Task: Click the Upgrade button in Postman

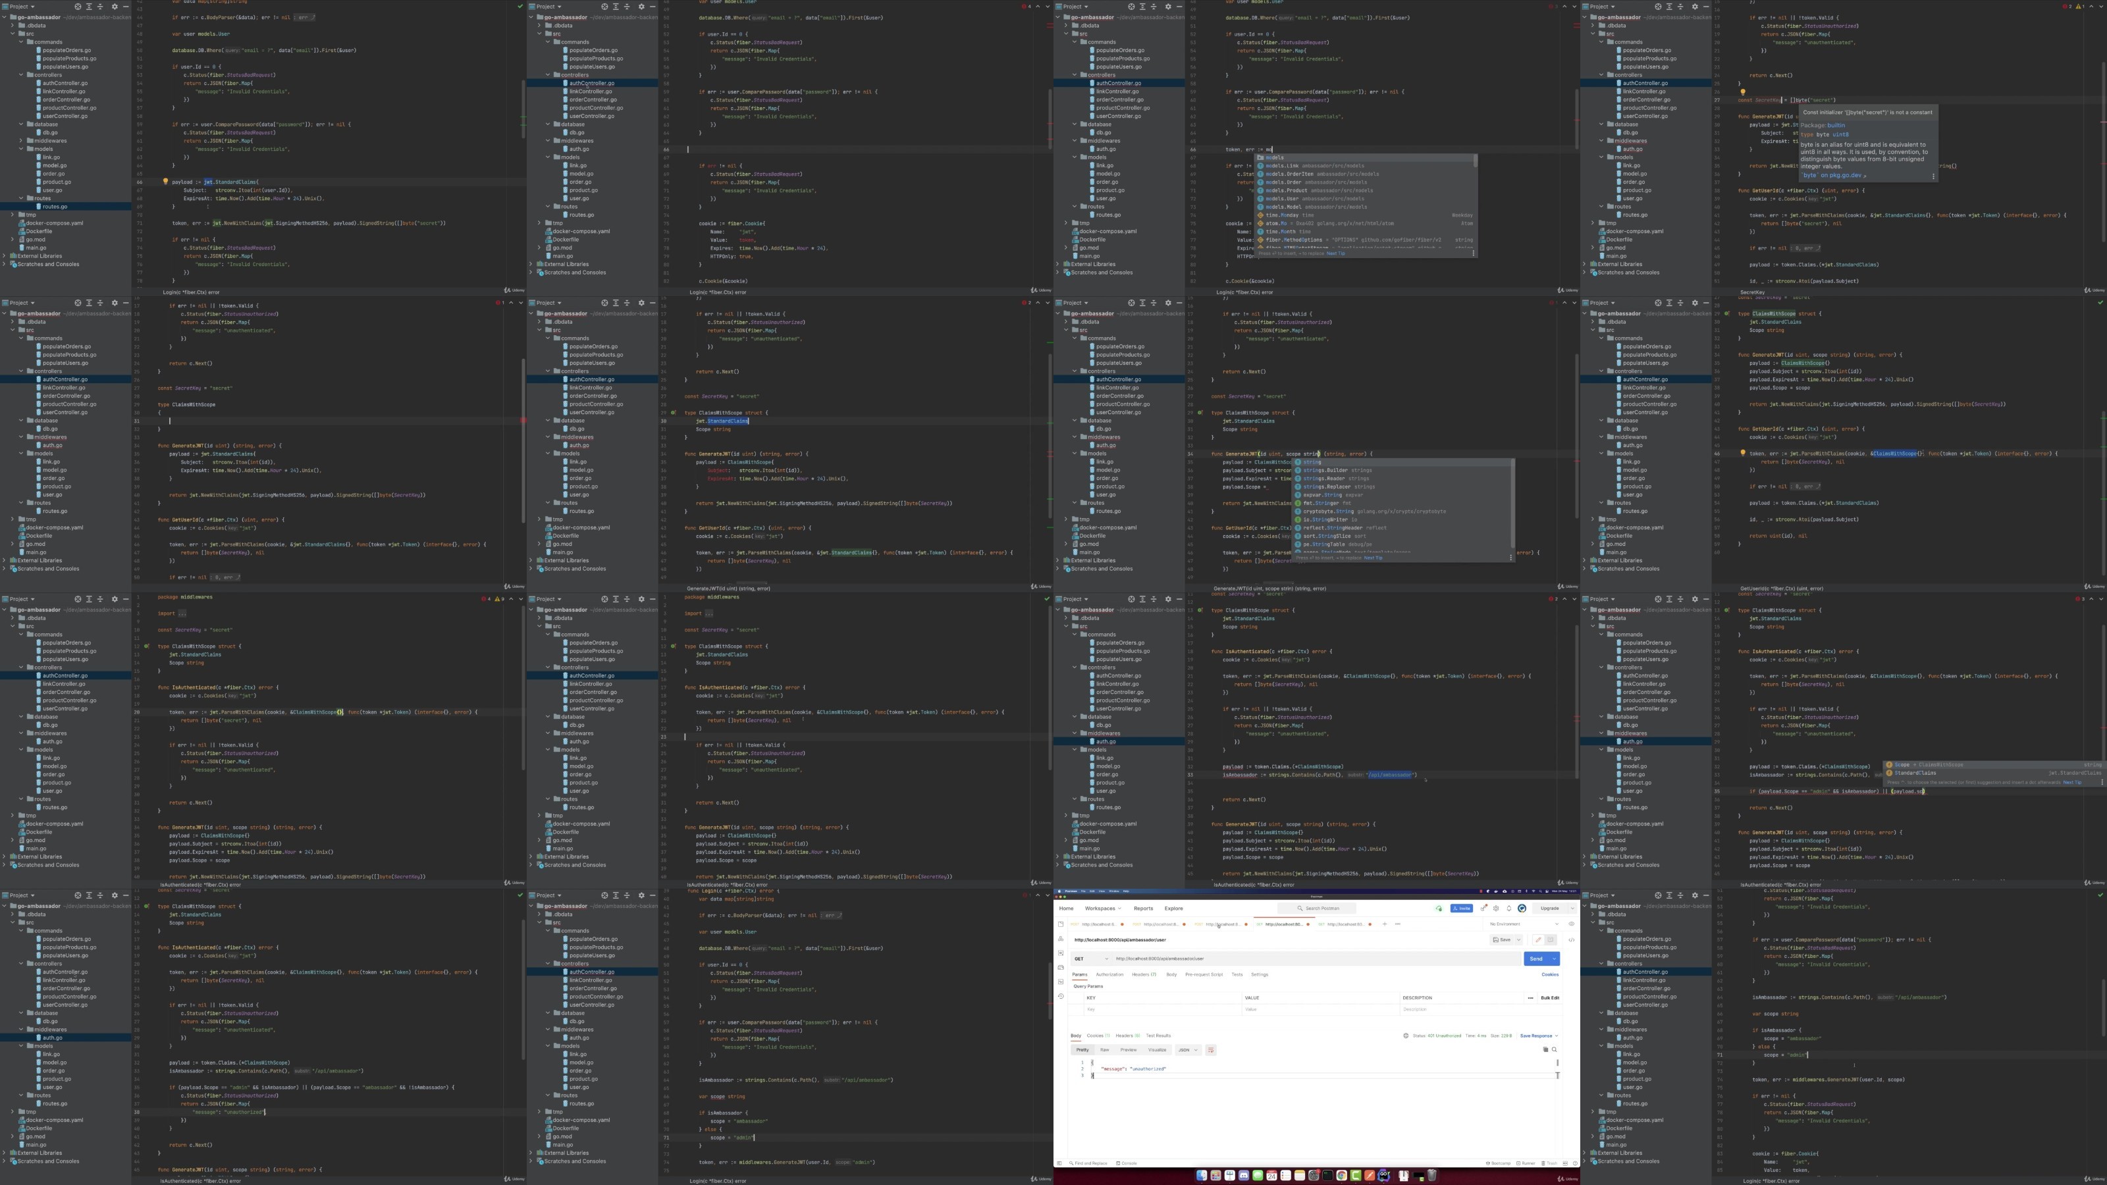Action: point(1549,908)
